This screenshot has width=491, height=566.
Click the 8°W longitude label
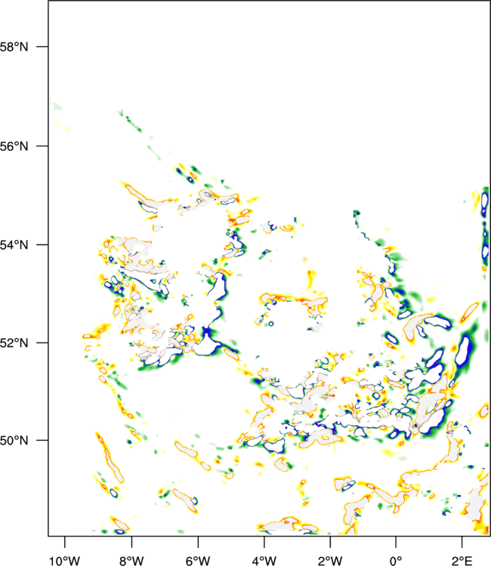131,561
